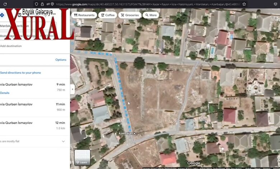
Task: Click the blue directions icon at the panel's top left
Action: pyautogui.click(x=2, y=15)
